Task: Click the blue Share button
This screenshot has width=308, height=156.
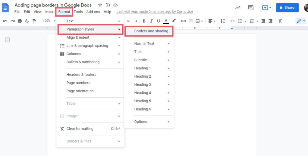Action: click(287, 8)
